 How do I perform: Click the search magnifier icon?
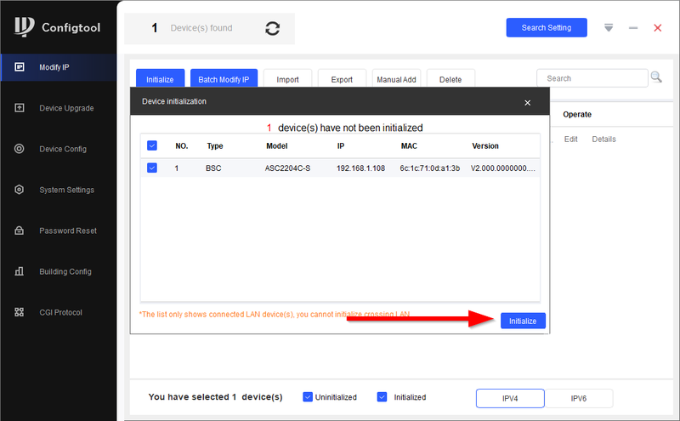tap(656, 77)
